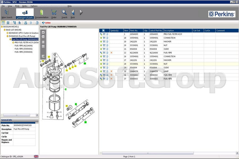The height and width of the screenshot is (159, 239).
Task: Click the zoom in icon beside the diagram
Action: click(43, 32)
